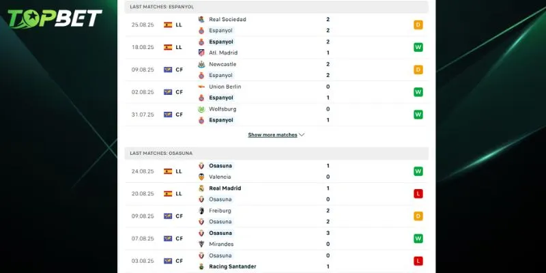
Task: Click the Atl. Madrid team crest
Action: [x=201, y=53]
